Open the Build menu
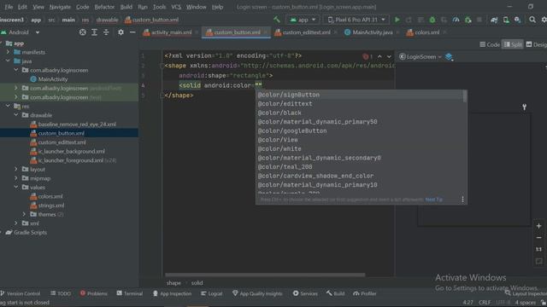The image size is (547, 307). click(126, 7)
